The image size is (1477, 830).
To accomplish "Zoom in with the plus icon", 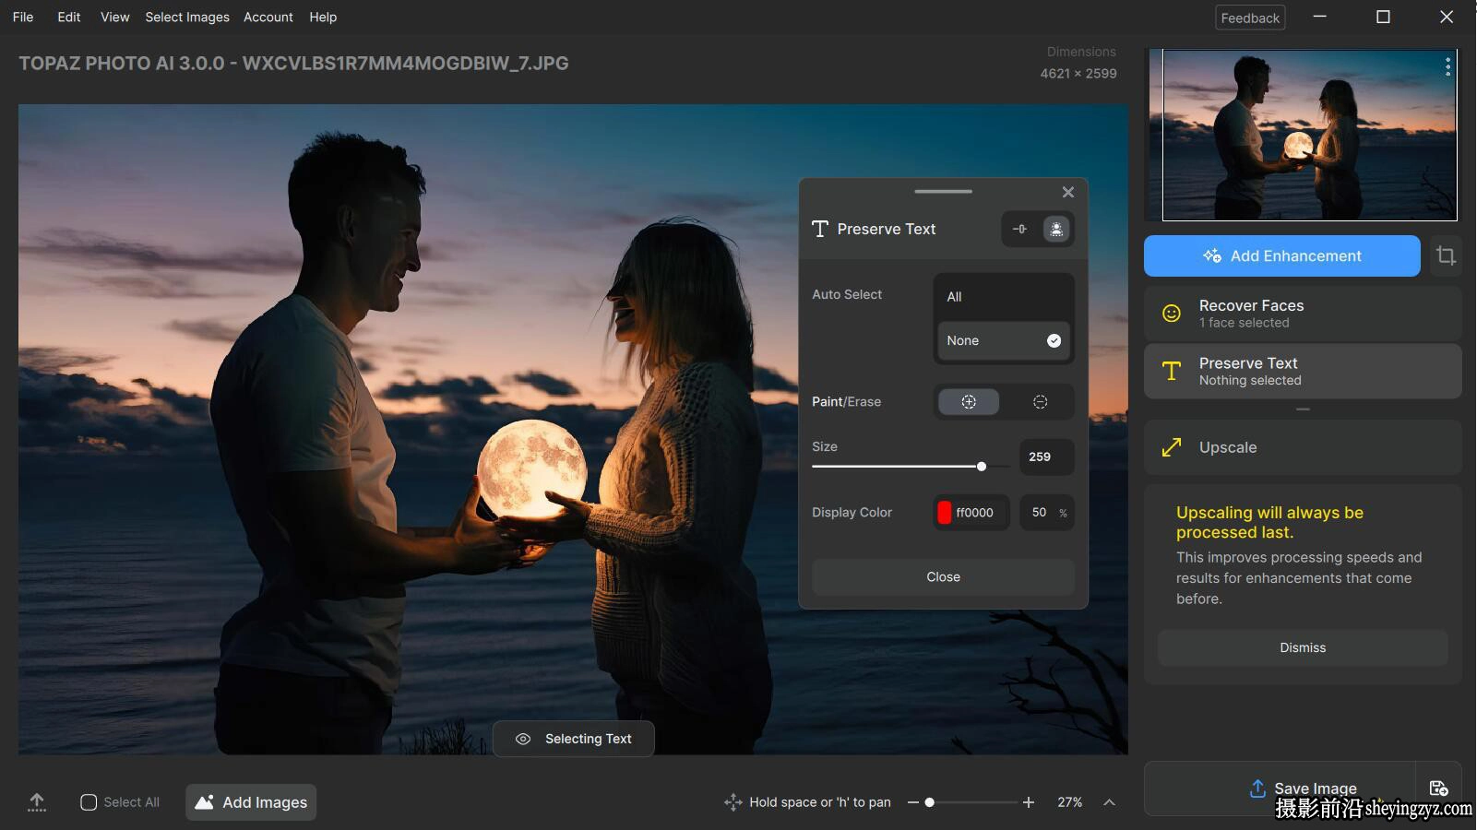I will click(x=1029, y=802).
